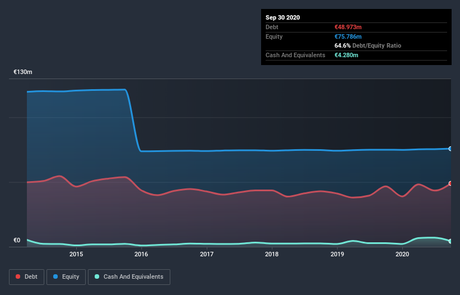Click the Cash And Equivalents tooltip label

295,55
